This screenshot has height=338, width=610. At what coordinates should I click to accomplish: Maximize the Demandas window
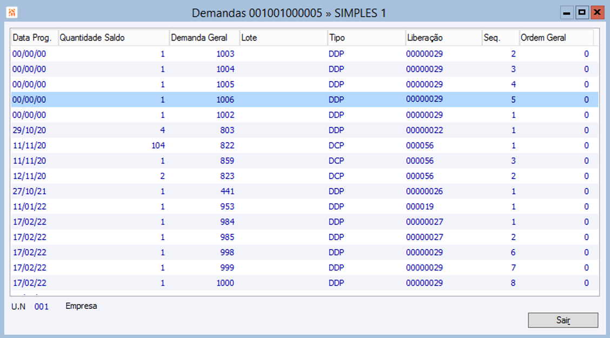pyautogui.click(x=581, y=13)
